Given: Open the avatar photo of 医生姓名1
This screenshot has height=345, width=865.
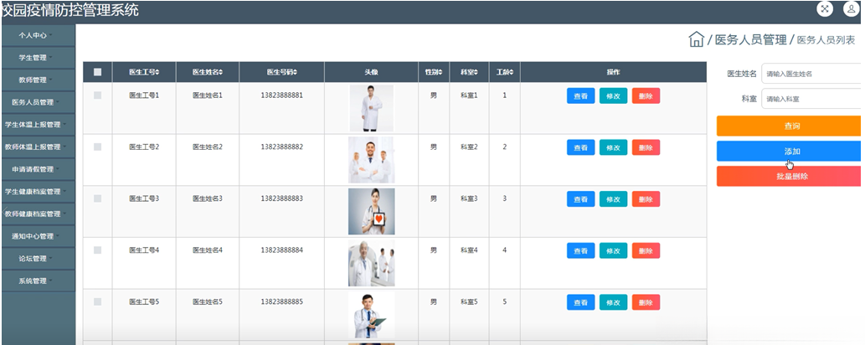Looking at the screenshot, I should click(x=371, y=108).
